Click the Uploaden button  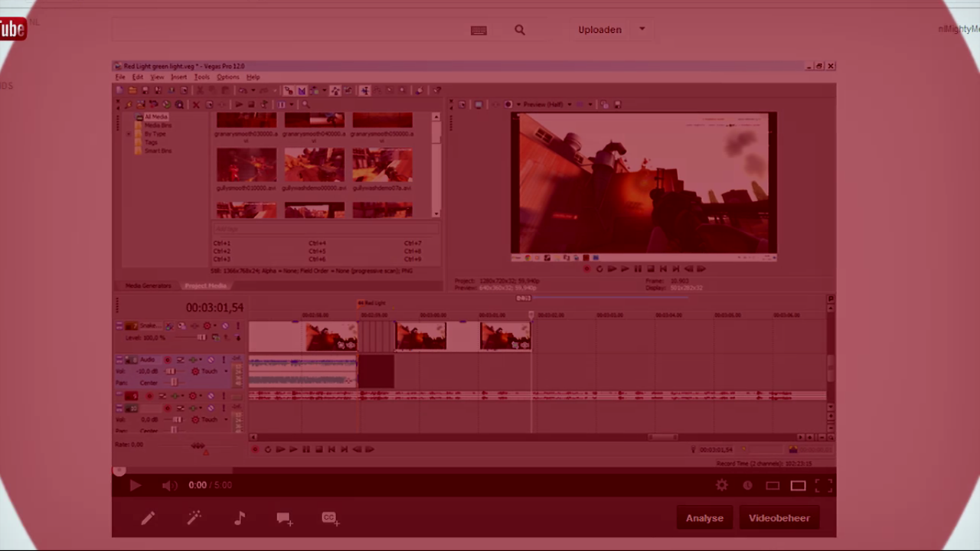point(599,30)
